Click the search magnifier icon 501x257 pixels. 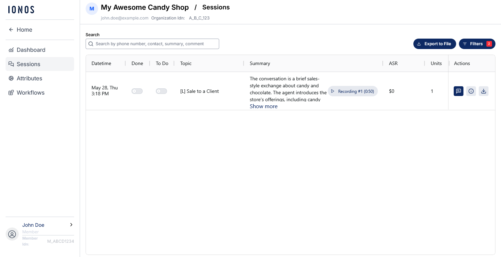[91, 44]
